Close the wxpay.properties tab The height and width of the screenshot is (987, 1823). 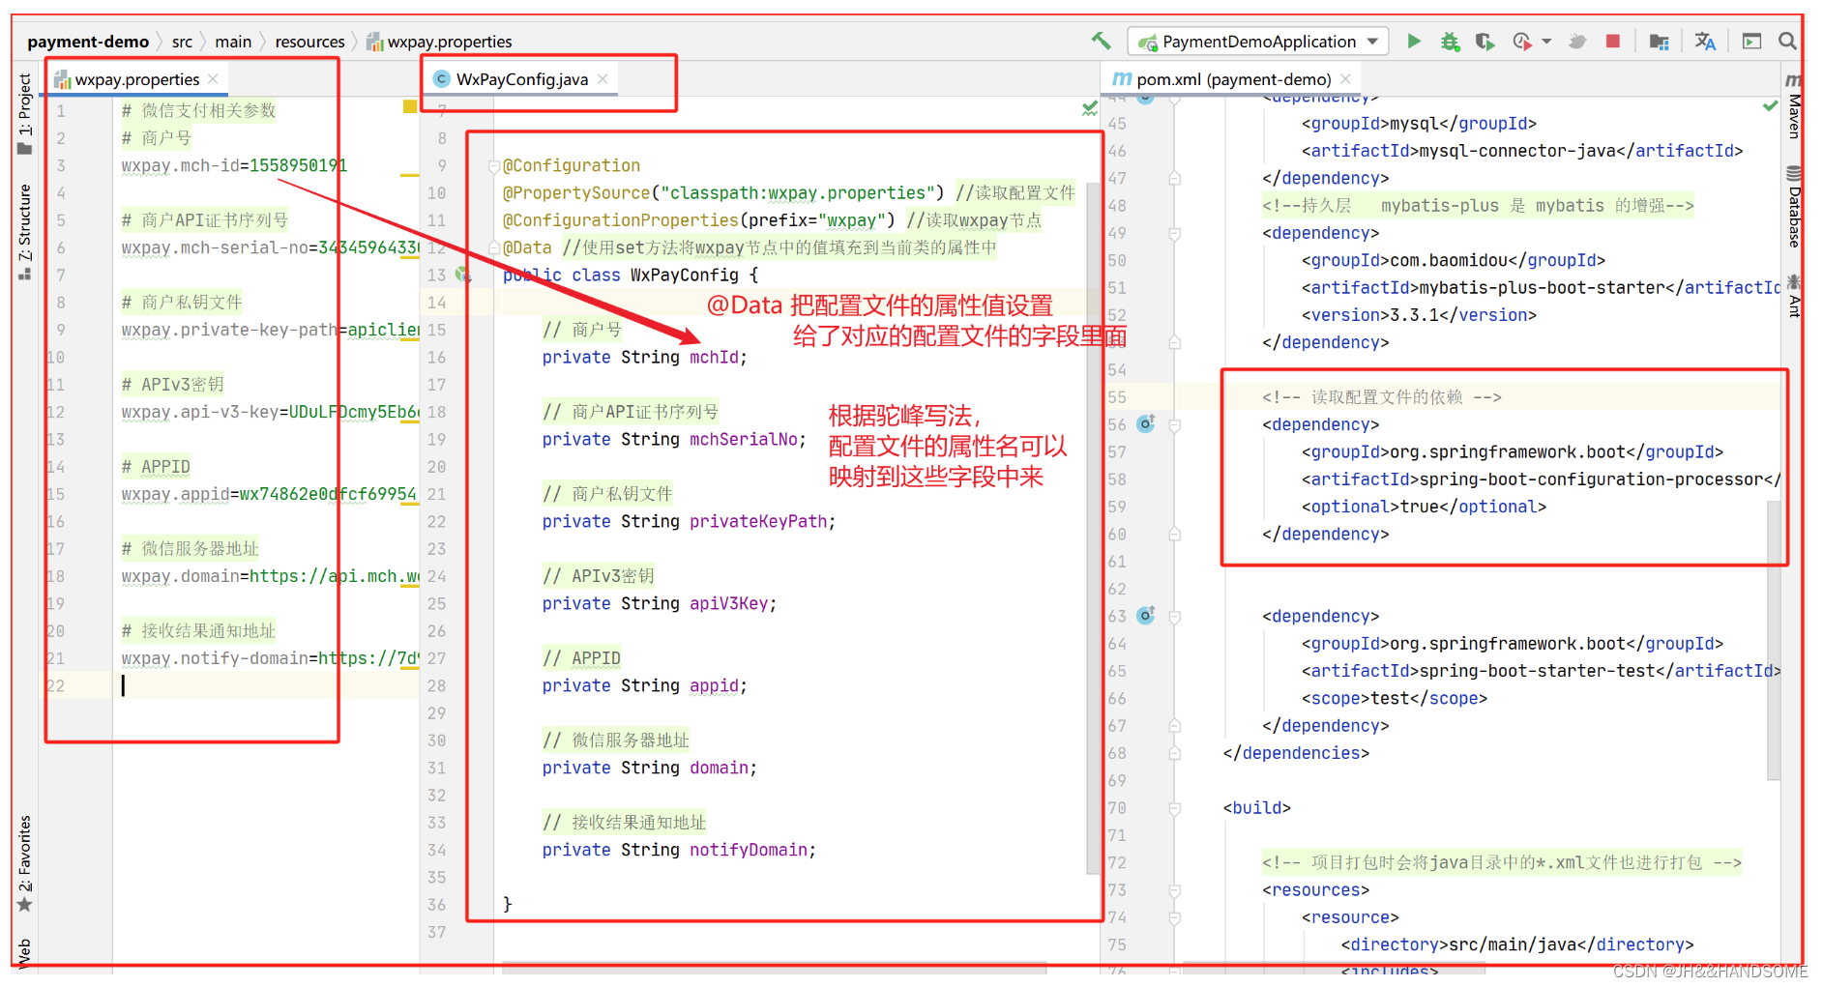213,79
